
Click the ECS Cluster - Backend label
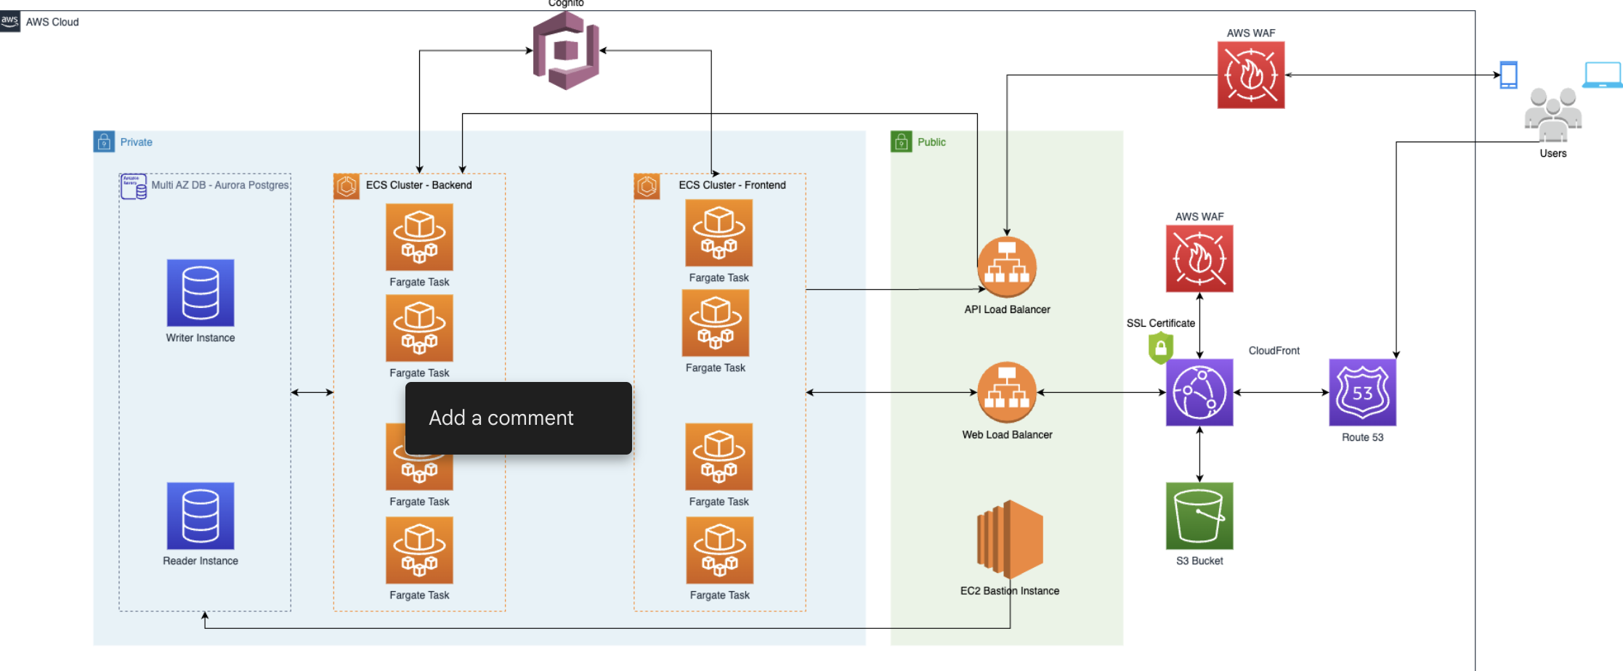(x=418, y=185)
